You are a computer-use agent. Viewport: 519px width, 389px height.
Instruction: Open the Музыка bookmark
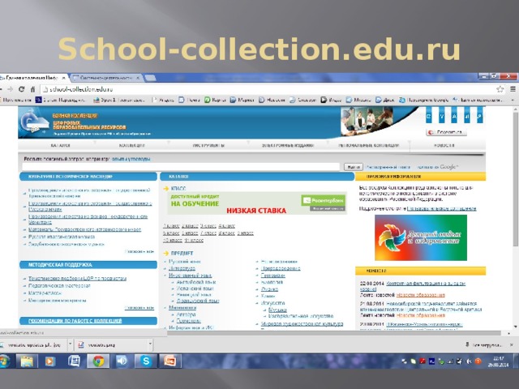[358, 100]
